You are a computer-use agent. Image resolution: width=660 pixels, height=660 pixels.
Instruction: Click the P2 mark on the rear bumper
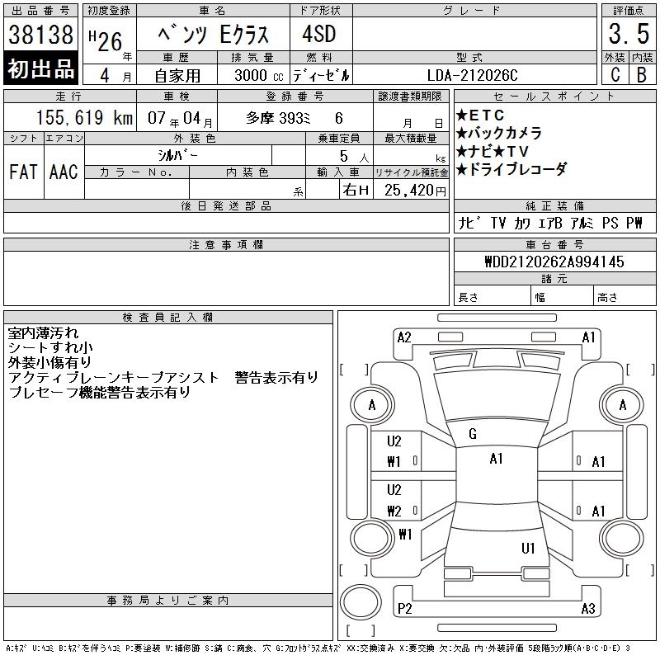point(404,608)
